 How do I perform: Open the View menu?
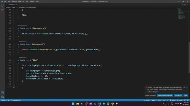click(x=20, y=1)
